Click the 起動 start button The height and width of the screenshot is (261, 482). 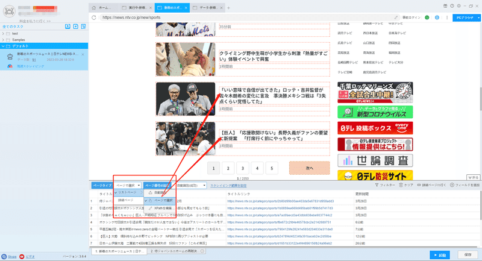pyautogui.click(x=440, y=255)
